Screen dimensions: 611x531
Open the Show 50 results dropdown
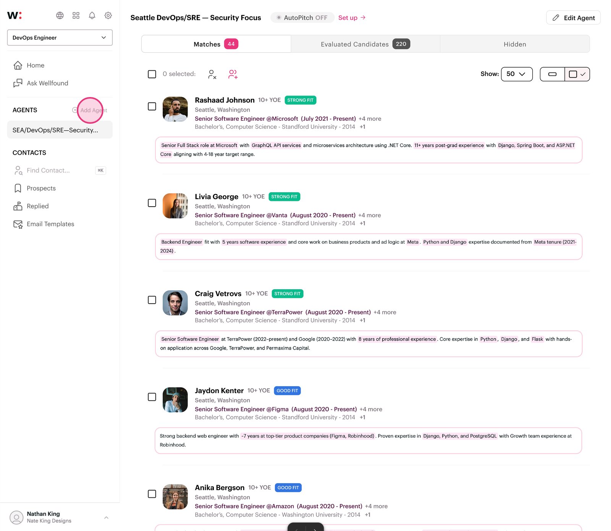pos(516,74)
